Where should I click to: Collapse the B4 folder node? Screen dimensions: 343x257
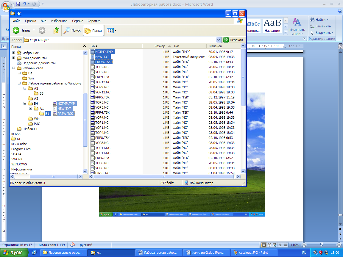25,104
